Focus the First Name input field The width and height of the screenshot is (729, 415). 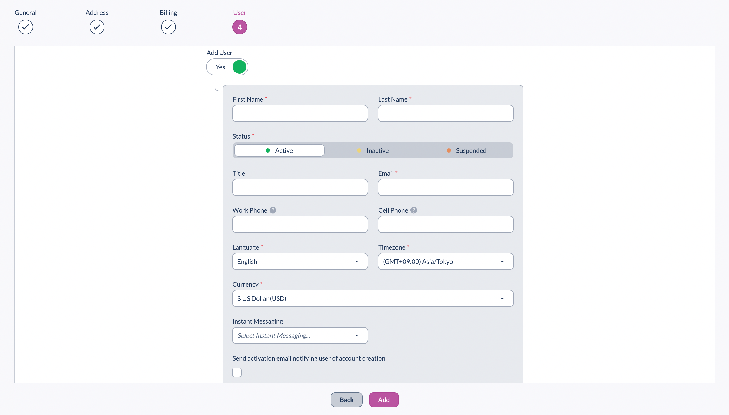click(x=300, y=113)
